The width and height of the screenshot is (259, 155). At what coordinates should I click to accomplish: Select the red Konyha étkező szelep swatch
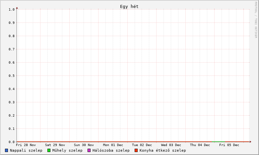click(x=136, y=150)
